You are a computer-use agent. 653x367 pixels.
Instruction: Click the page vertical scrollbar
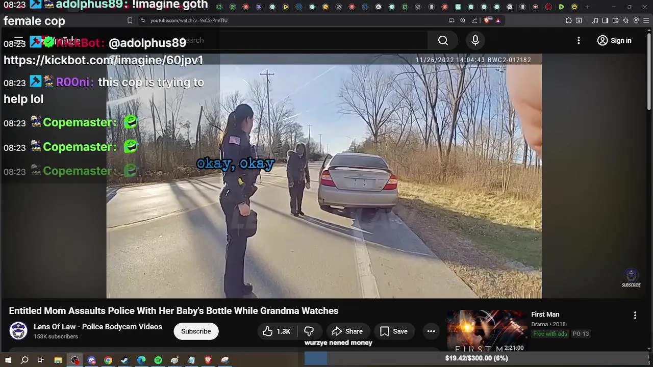point(649,71)
